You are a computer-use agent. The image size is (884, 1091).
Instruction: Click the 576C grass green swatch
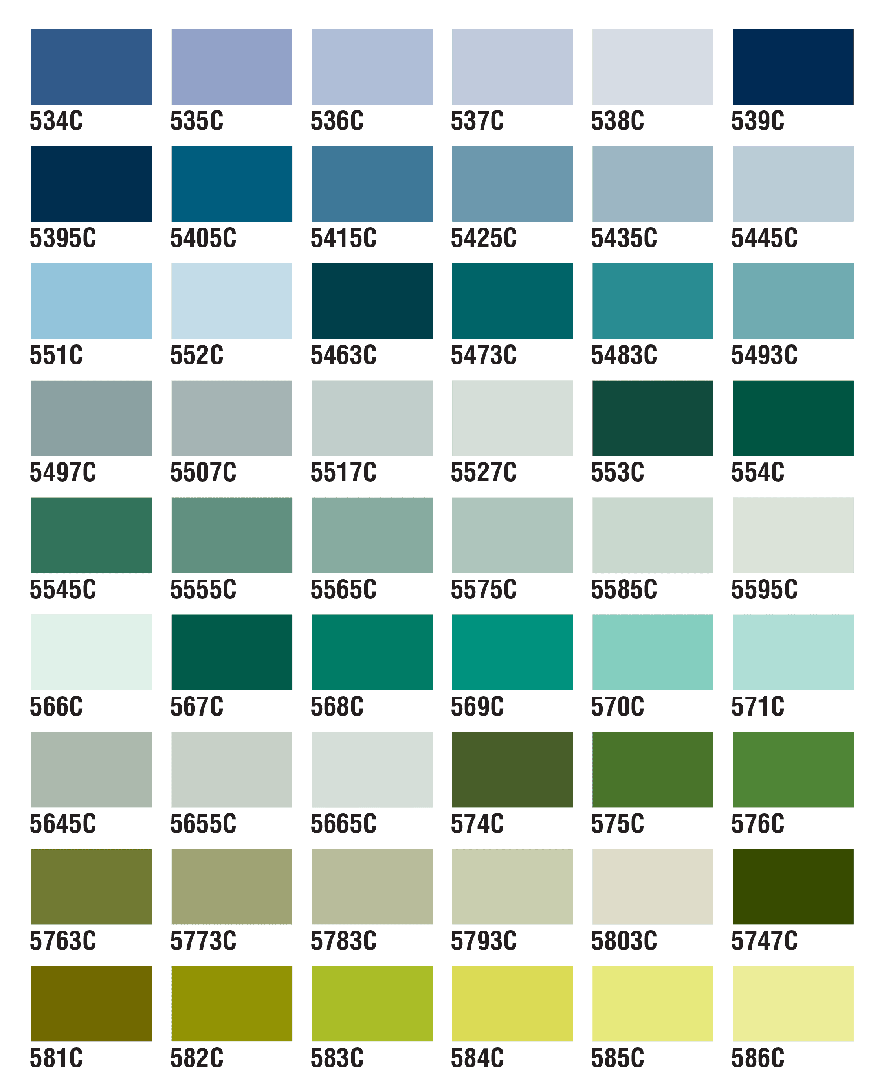click(792, 769)
